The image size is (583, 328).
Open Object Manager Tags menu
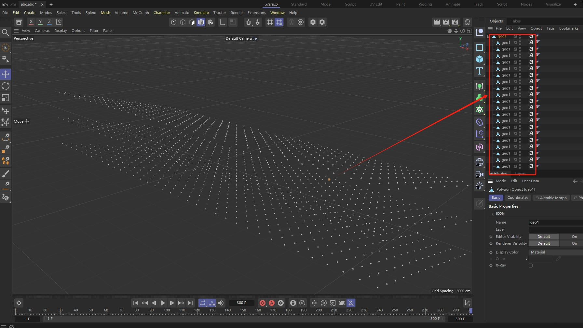coord(550,28)
